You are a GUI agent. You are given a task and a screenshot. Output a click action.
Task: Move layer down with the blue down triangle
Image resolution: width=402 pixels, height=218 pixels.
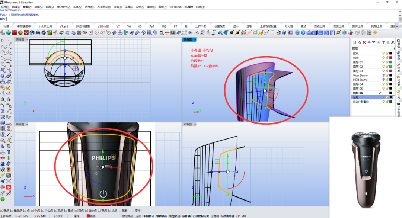(374, 42)
